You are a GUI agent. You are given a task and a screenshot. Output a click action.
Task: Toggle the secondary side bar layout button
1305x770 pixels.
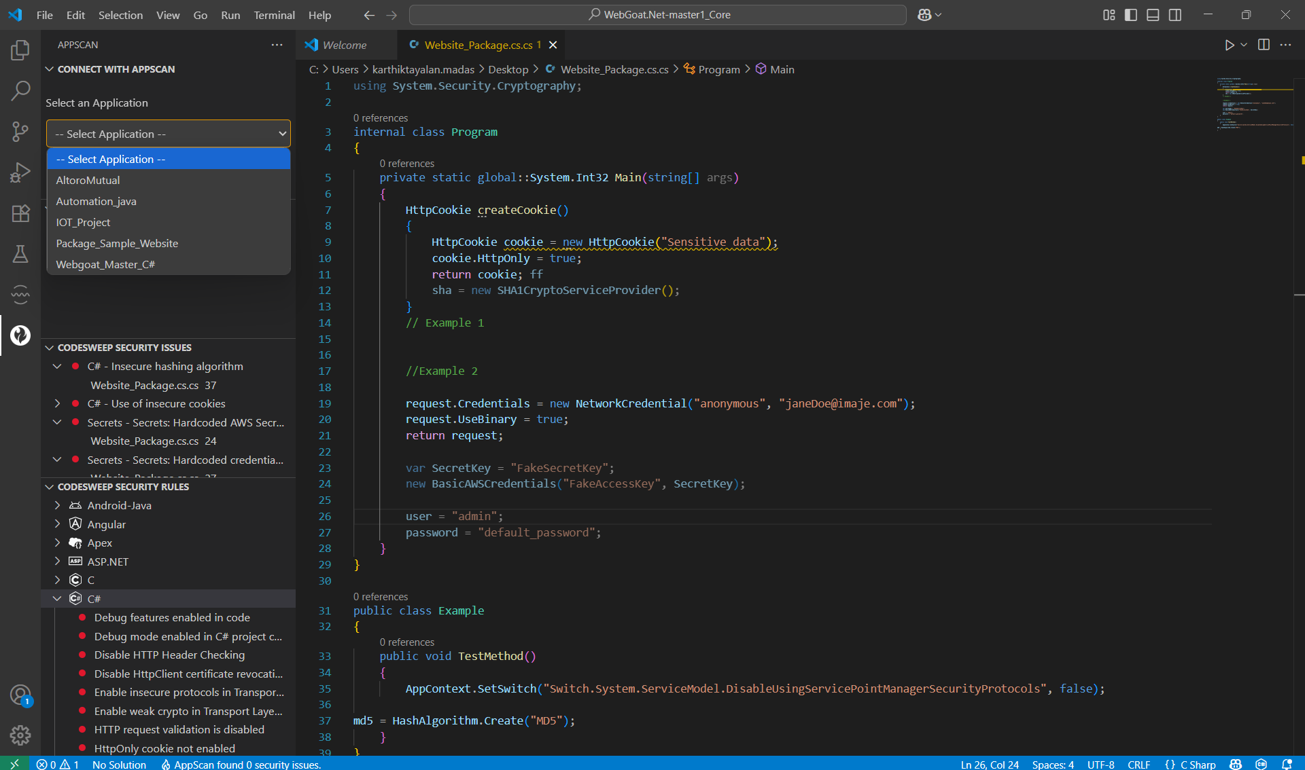coord(1175,15)
